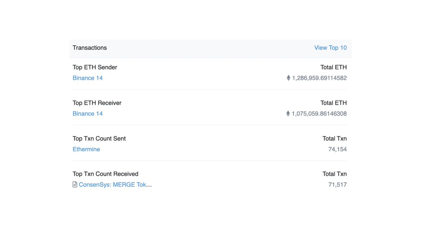Open Binance 14 under Top ETH Sender
This screenshot has width=421, height=233.
(88, 78)
